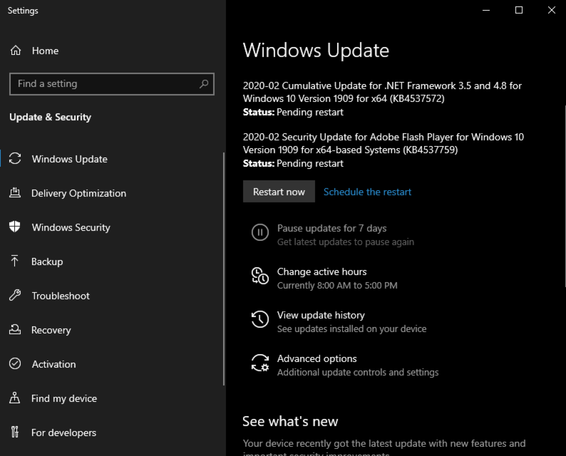
Task: Click the search magnifier icon
Action: [x=204, y=84]
